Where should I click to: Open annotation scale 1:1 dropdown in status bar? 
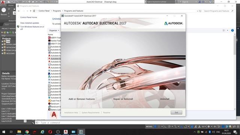click(x=204, y=127)
